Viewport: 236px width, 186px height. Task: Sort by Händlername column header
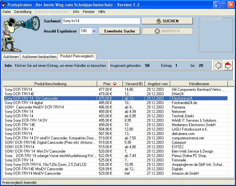[x=199, y=84]
